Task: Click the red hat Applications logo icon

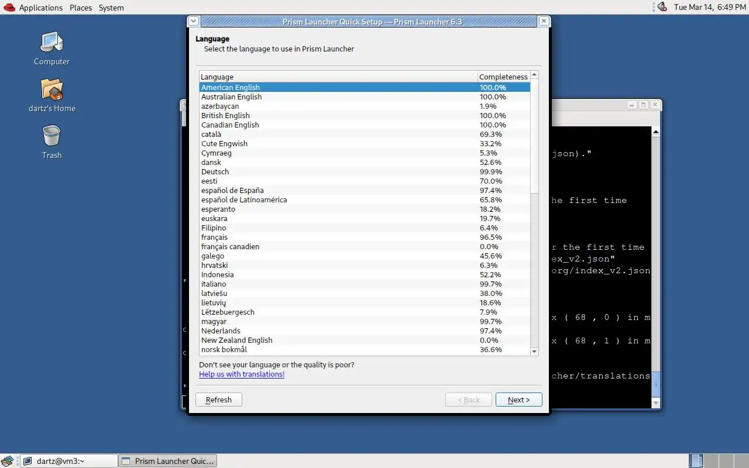Action: (x=9, y=7)
